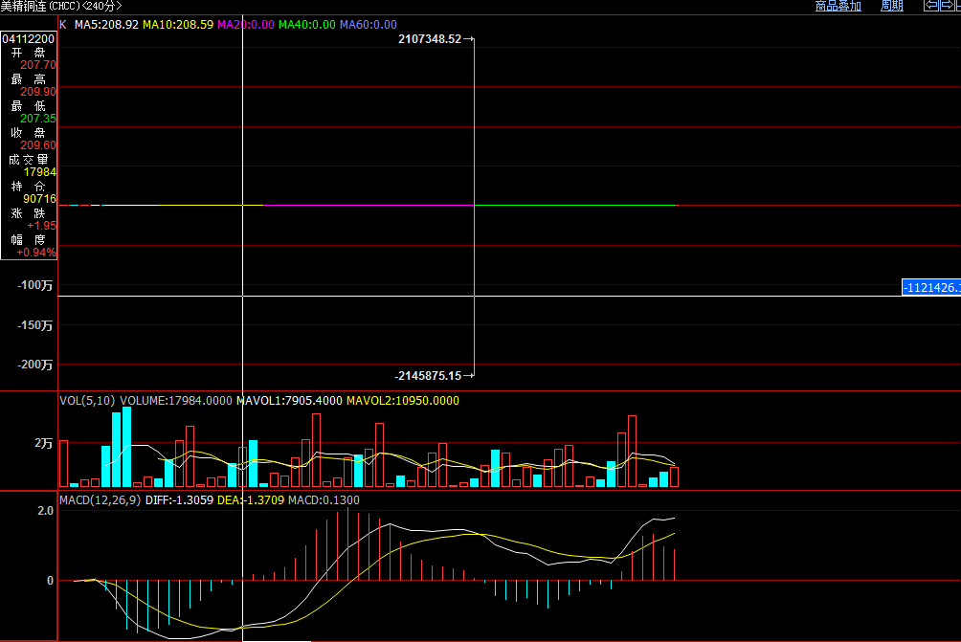Click the MACD(12,26,9) indicator title
Image resolution: width=961 pixels, height=642 pixels.
pos(100,499)
